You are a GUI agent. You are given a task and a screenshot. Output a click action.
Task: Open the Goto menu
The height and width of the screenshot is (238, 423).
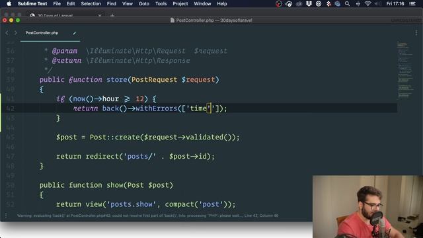[144, 4]
